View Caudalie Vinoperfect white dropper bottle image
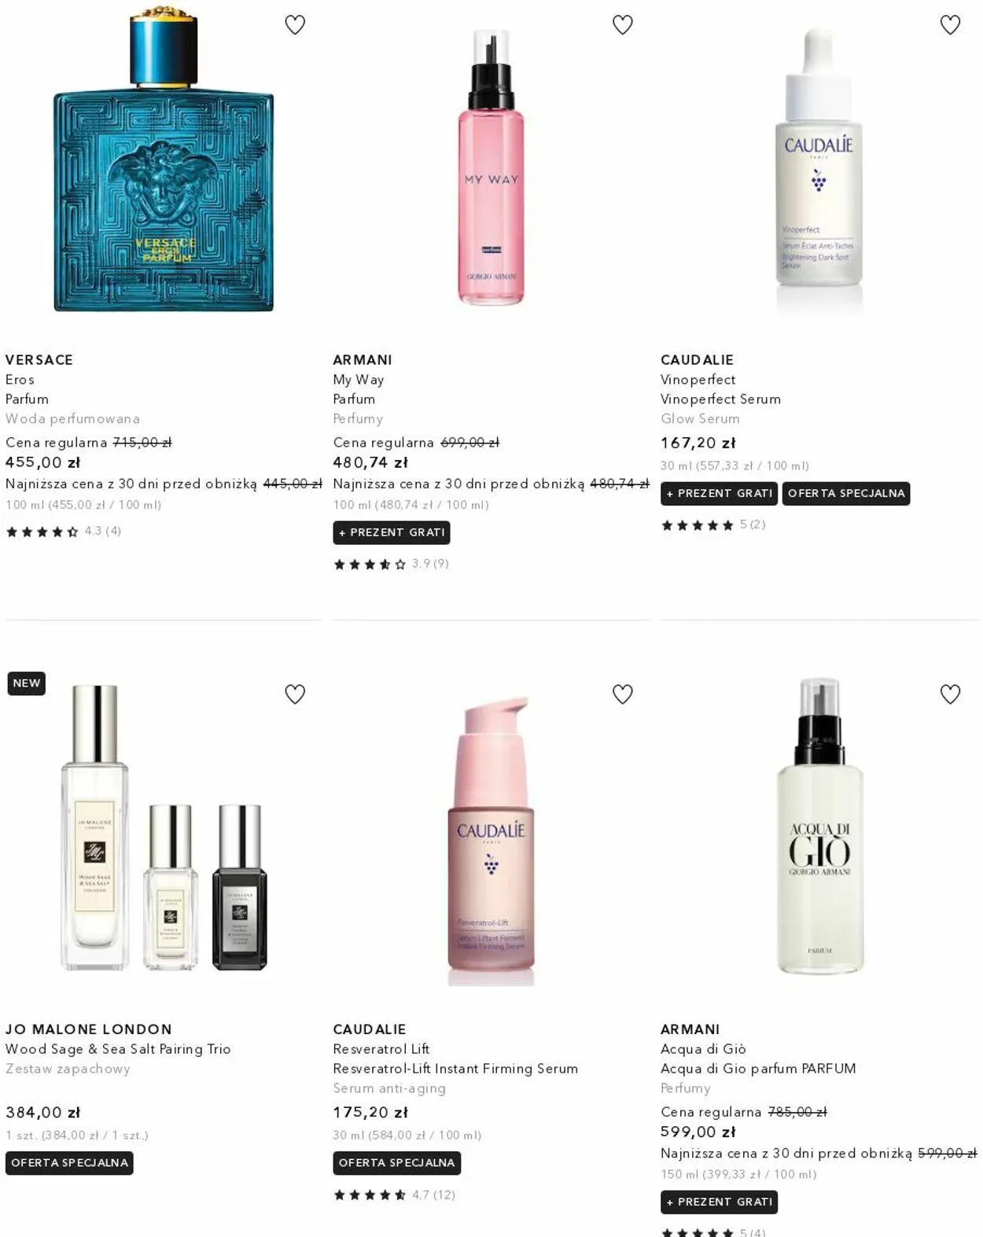This screenshot has height=1237, width=983. pos(819,169)
